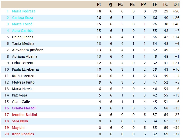Select Lidia Torrent in ninth place

click(x=23, y=63)
